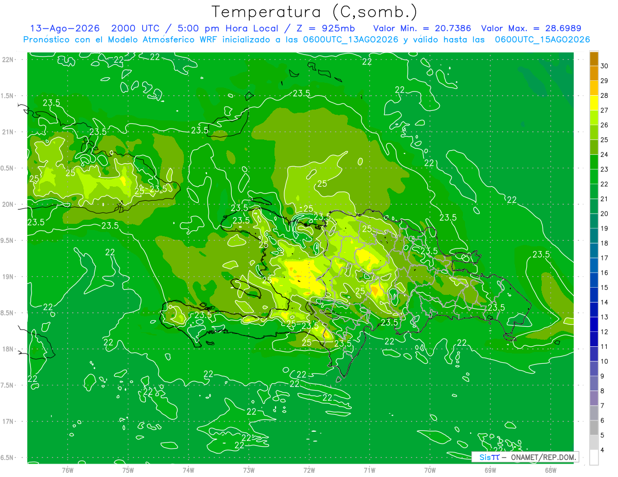Click legend value label 4
This screenshot has height=477, width=618.
click(603, 450)
